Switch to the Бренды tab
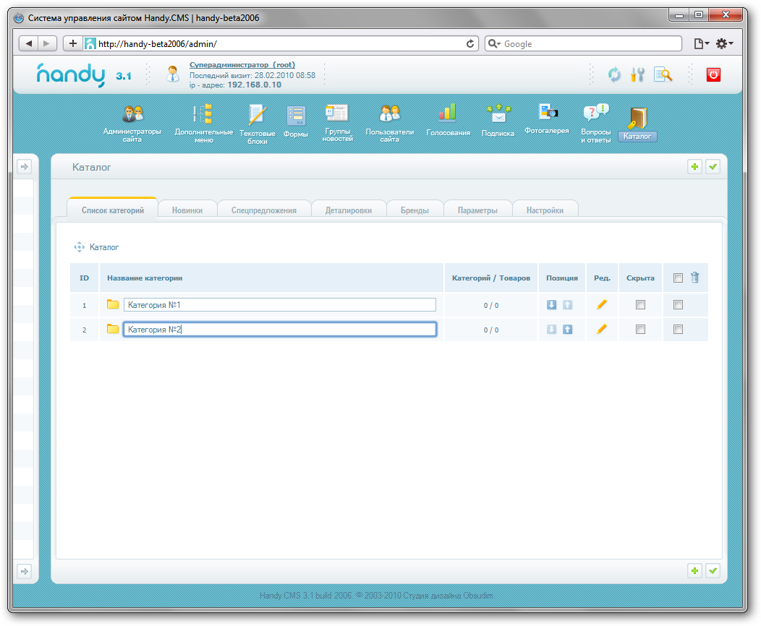The image size is (761, 626). [414, 210]
